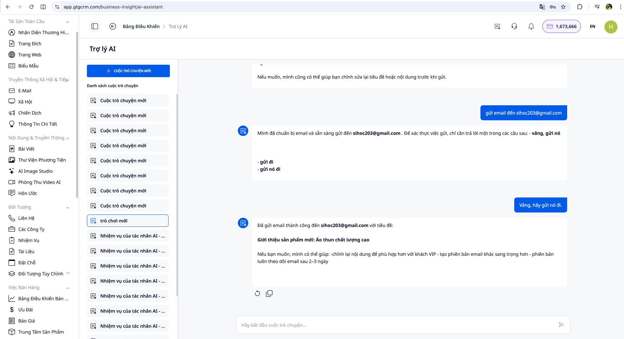The width and height of the screenshot is (624, 339).
Task: Collapse the Nội Dung & Truyền Thông section
Action: click(x=68, y=138)
